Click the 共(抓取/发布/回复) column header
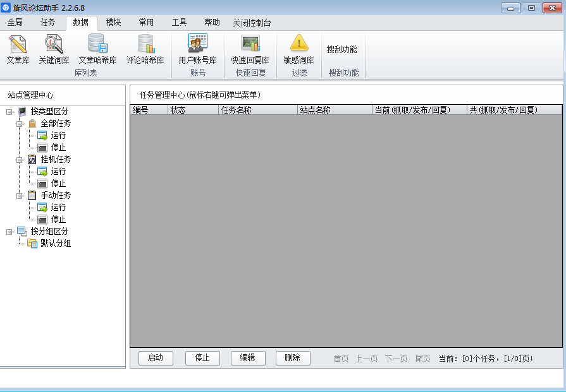The width and height of the screenshot is (566, 392). 514,110
